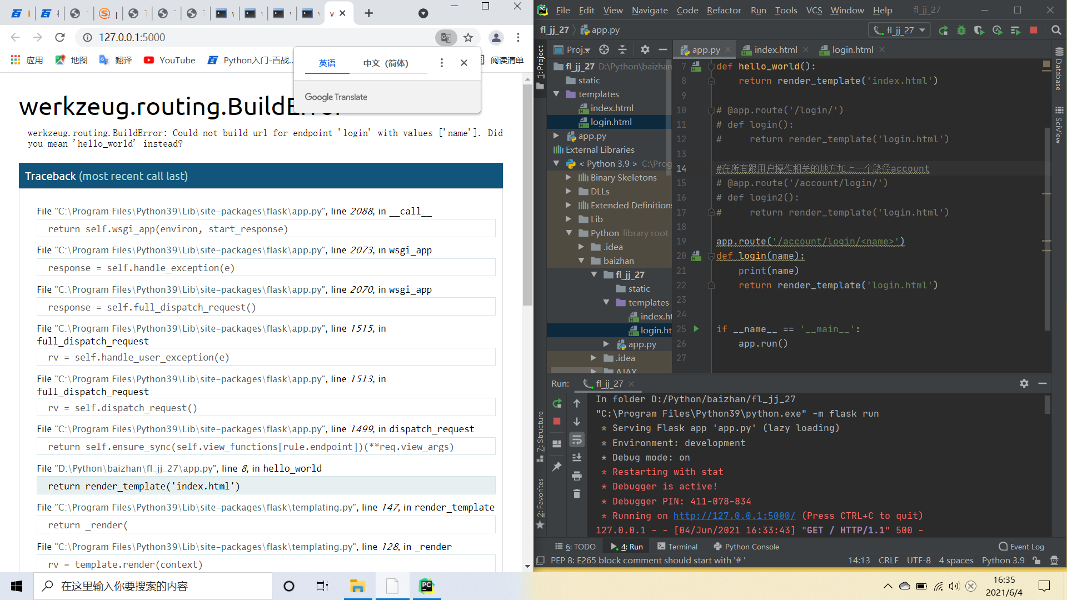Image resolution: width=1067 pixels, height=600 pixels.
Task: Expand Binary Skeletons node
Action: 569,178
